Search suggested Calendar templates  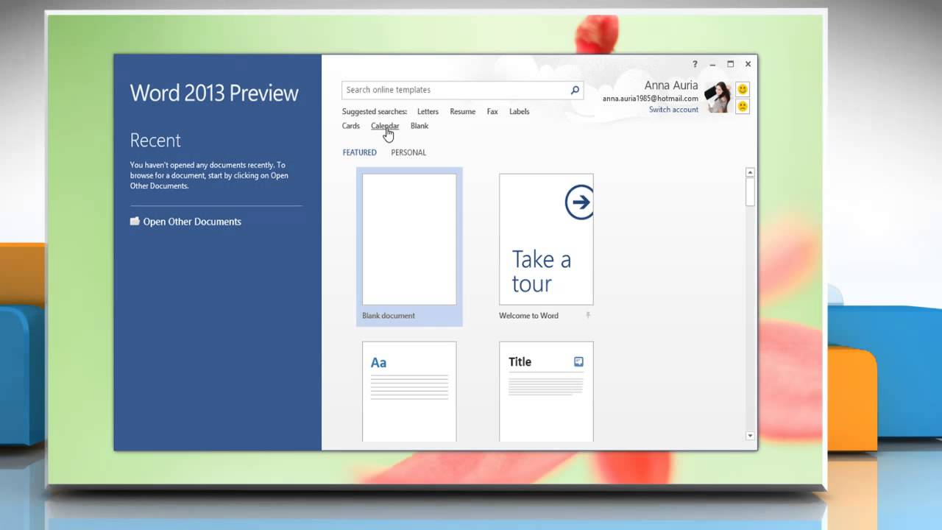pos(385,126)
